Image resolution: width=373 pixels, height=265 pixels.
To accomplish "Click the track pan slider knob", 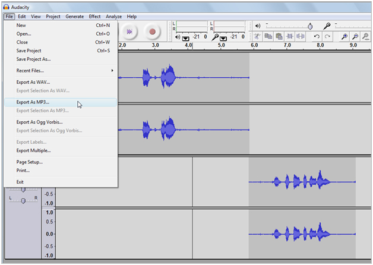I will 23,201.
